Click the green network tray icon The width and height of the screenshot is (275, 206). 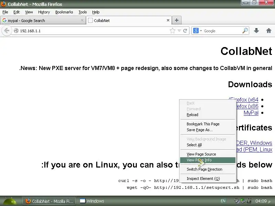(x=243, y=201)
